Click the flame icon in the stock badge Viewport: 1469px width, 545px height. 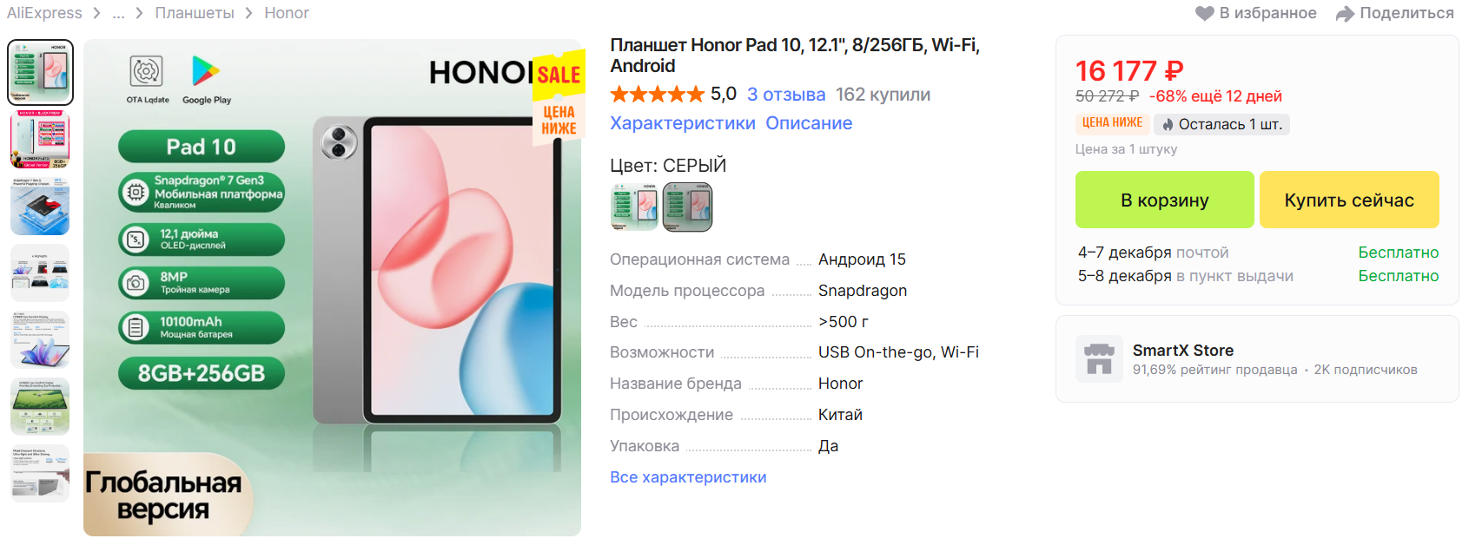(1168, 124)
